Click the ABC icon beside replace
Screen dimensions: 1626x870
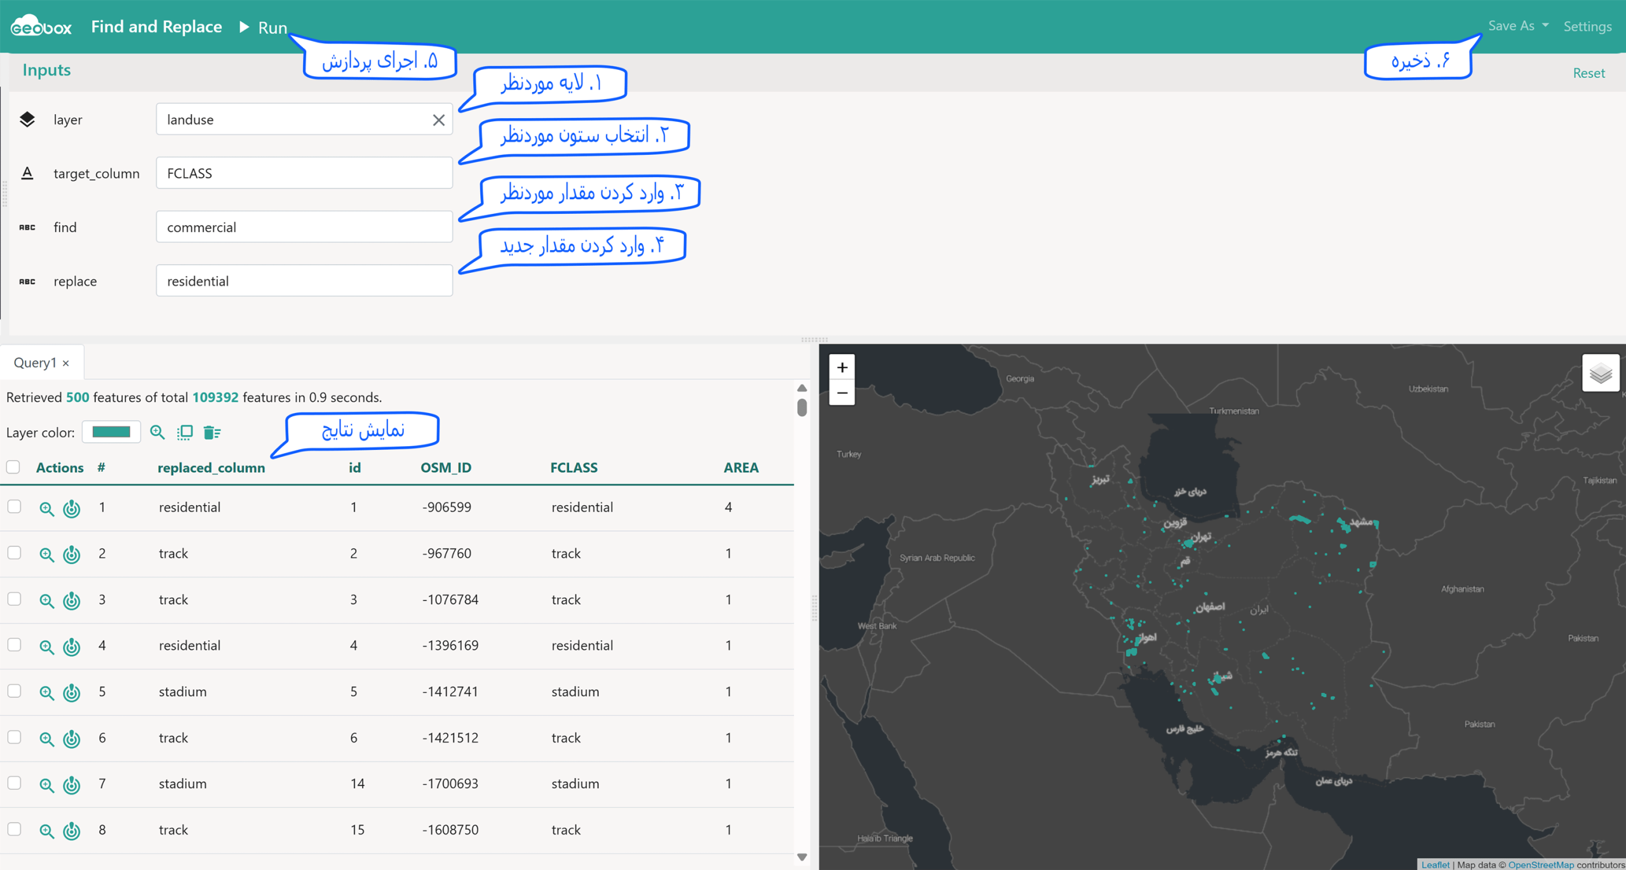(x=27, y=281)
